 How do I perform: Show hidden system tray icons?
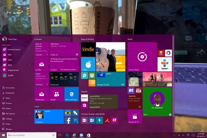click(174, 135)
